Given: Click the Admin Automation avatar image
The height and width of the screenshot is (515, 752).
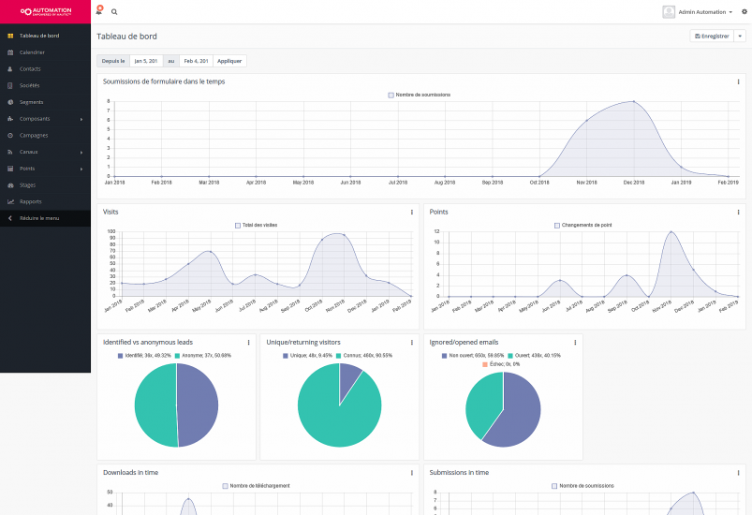Looking at the screenshot, I should 669,11.
